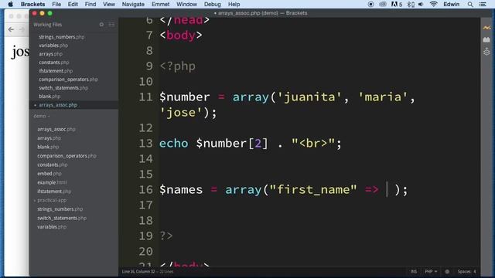Click line number 13 in gutter
Screen dimensions: 495x278
pyautogui.click(x=146, y=144)
